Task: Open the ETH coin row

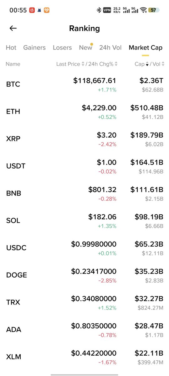Action: 84,112
